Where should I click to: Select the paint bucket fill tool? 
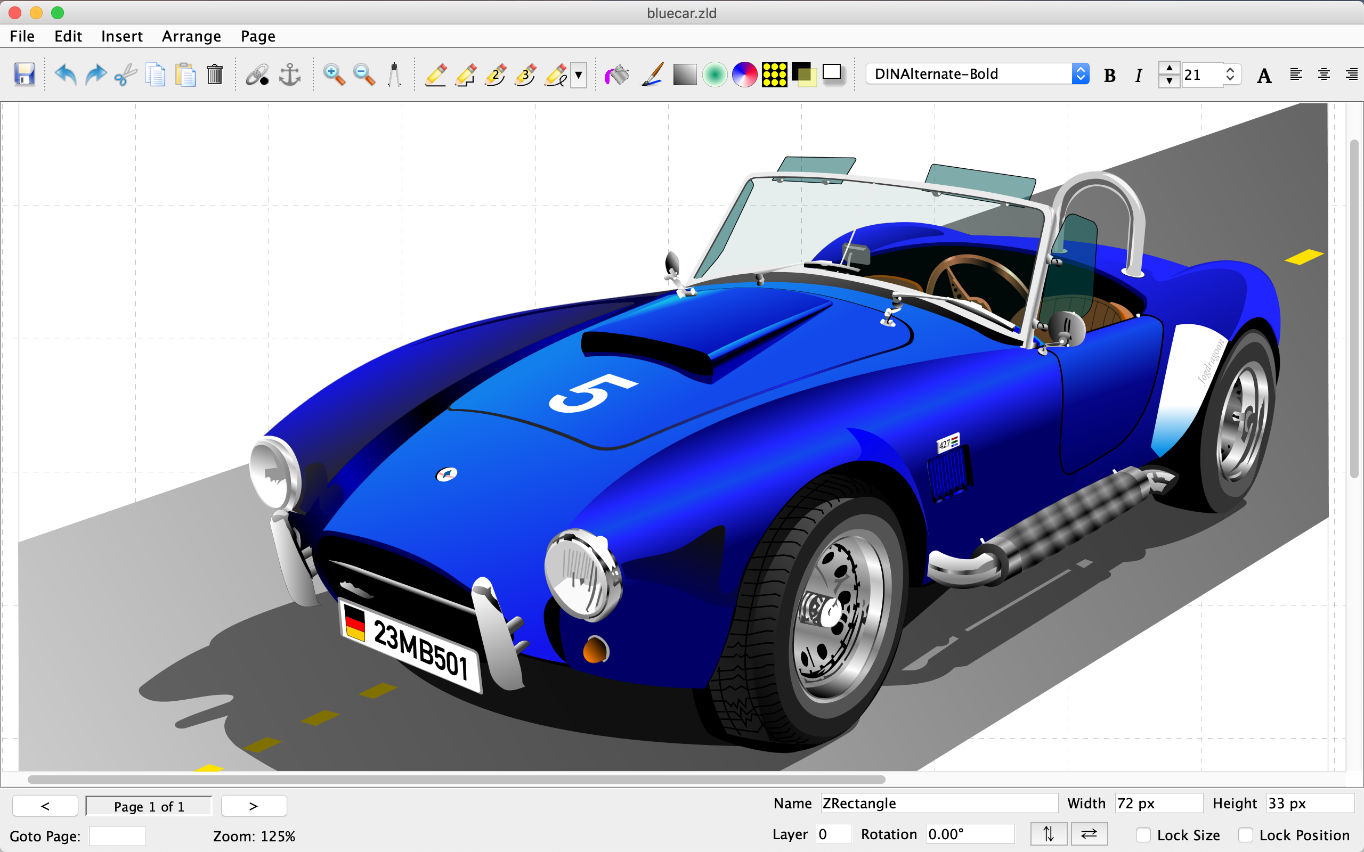point(617,75)
